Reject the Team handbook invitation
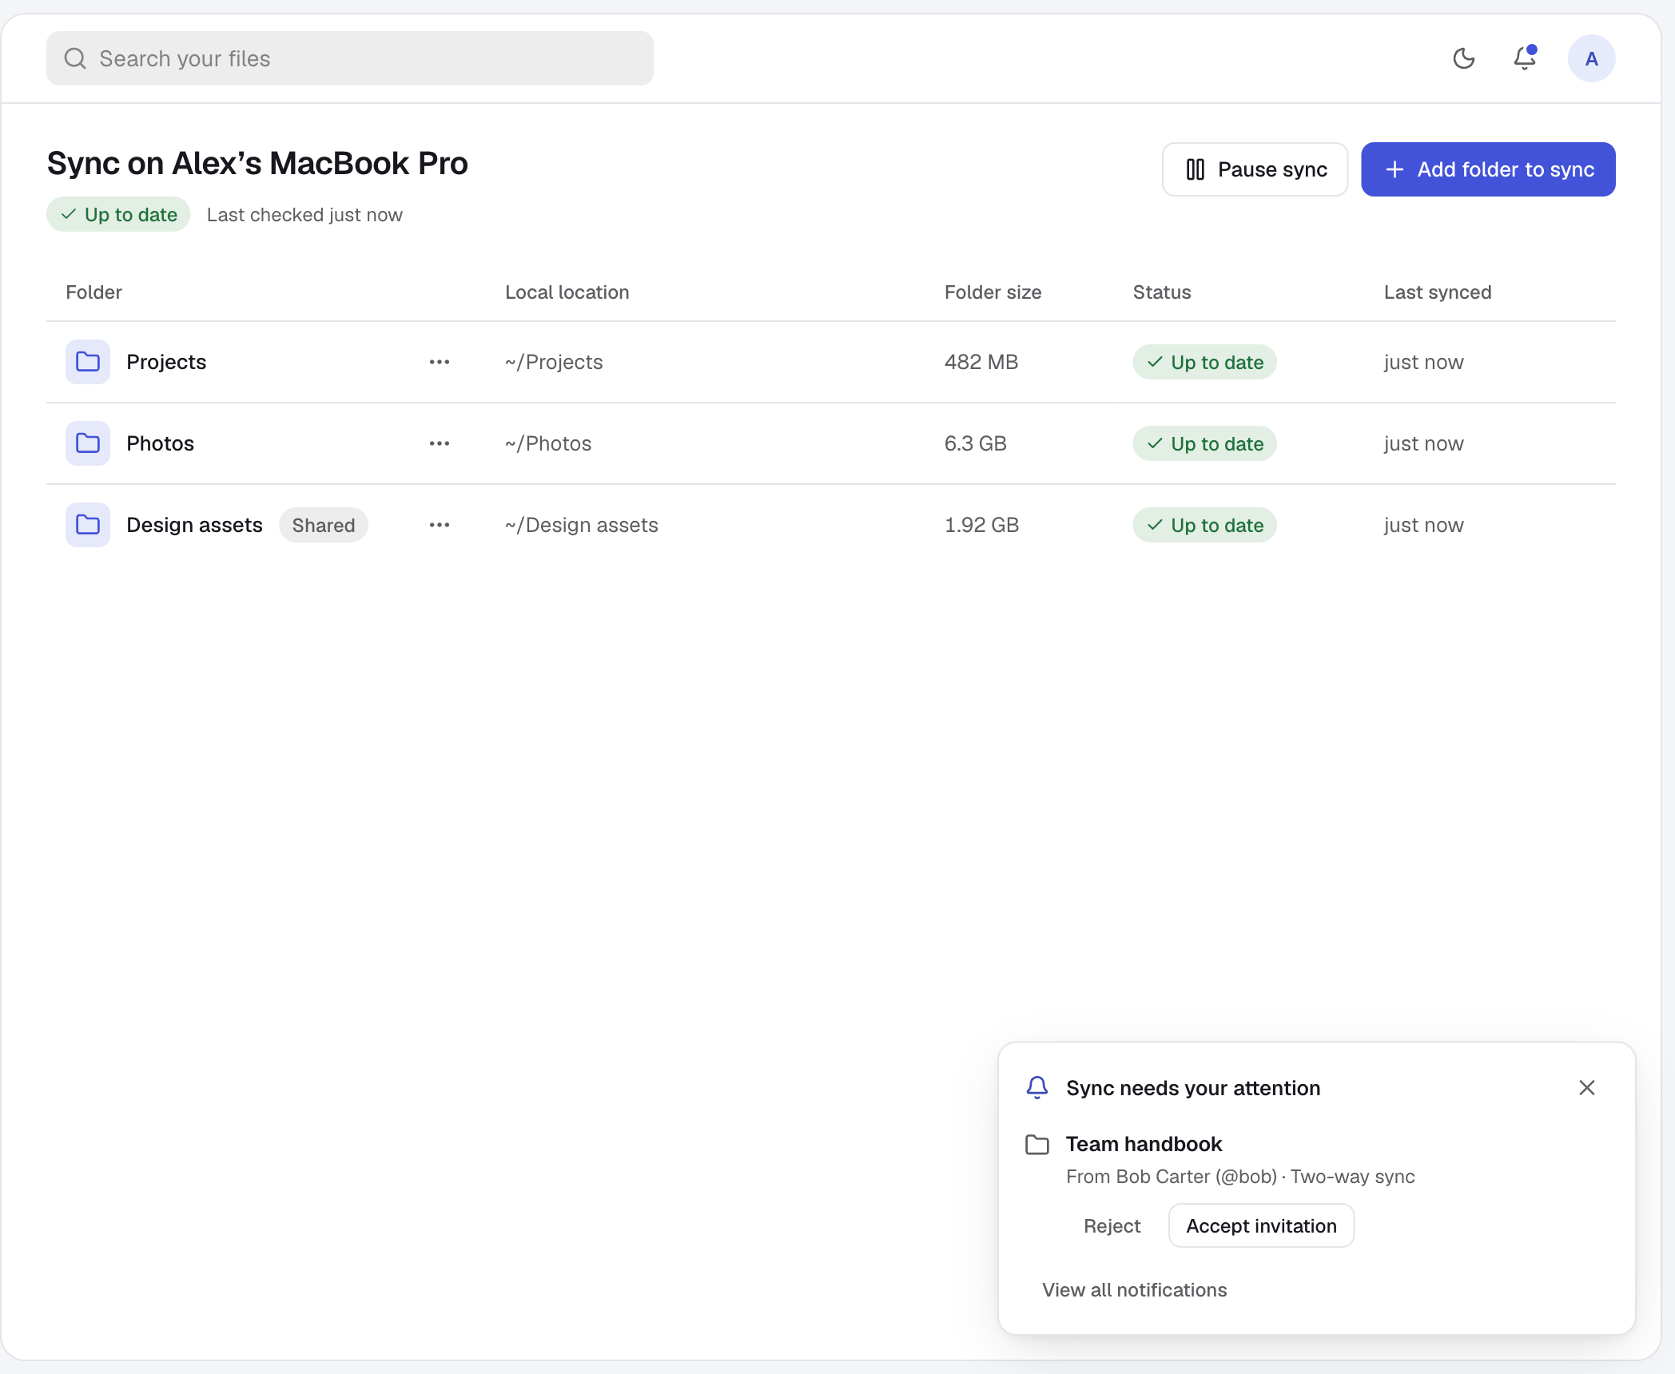This screenshot has height=1374, width=1675. 1112,1226
